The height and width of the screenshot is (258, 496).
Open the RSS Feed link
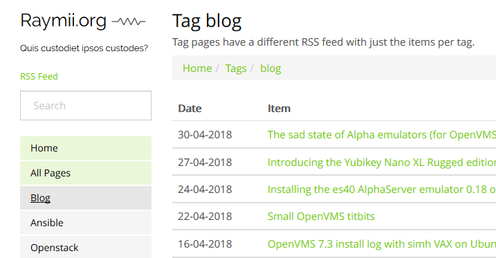pos(39,77)
